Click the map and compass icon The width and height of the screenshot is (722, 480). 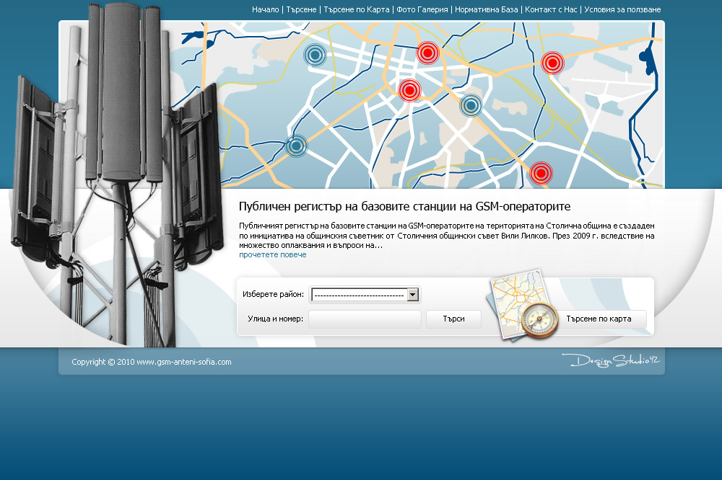pos(522,305)
